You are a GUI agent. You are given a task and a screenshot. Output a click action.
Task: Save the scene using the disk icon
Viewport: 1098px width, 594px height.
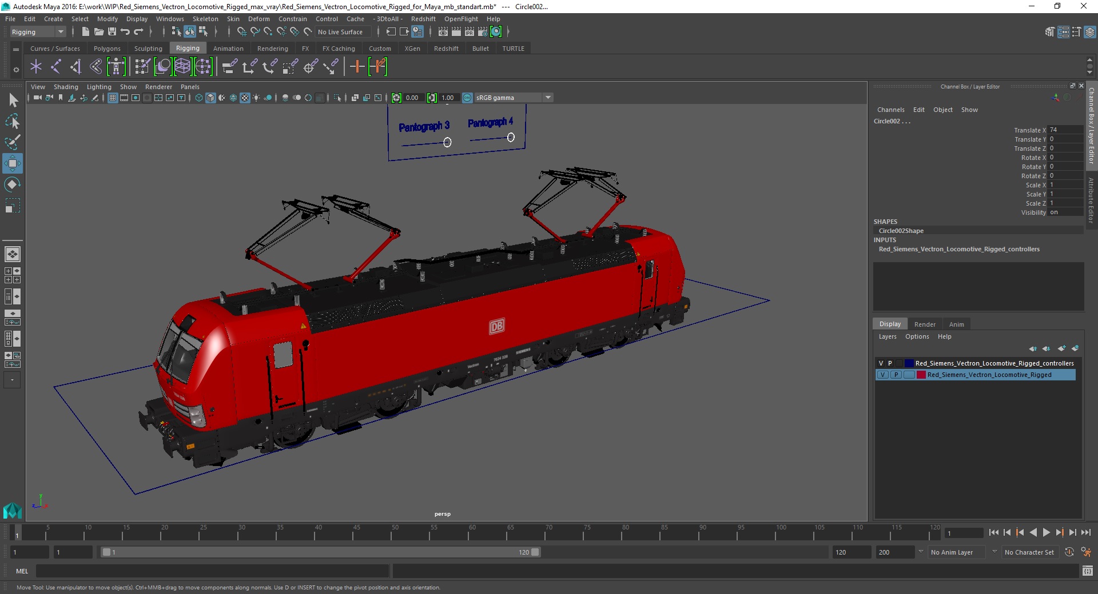[x=112, y=32]
